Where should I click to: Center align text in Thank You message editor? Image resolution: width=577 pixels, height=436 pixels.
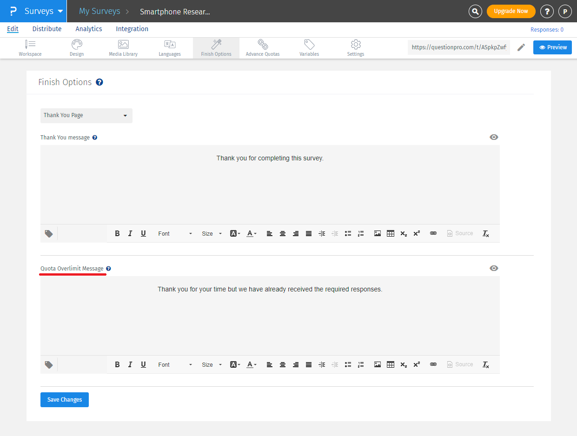click(x=283, y=233)
